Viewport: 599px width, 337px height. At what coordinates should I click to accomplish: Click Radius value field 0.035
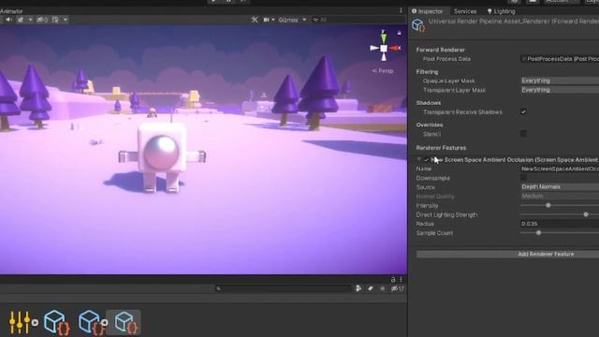click(560, 224)
